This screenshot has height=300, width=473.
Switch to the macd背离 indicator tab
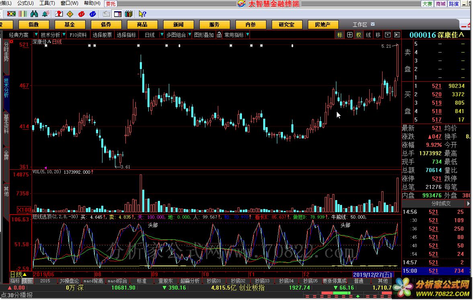click(93, 281)
